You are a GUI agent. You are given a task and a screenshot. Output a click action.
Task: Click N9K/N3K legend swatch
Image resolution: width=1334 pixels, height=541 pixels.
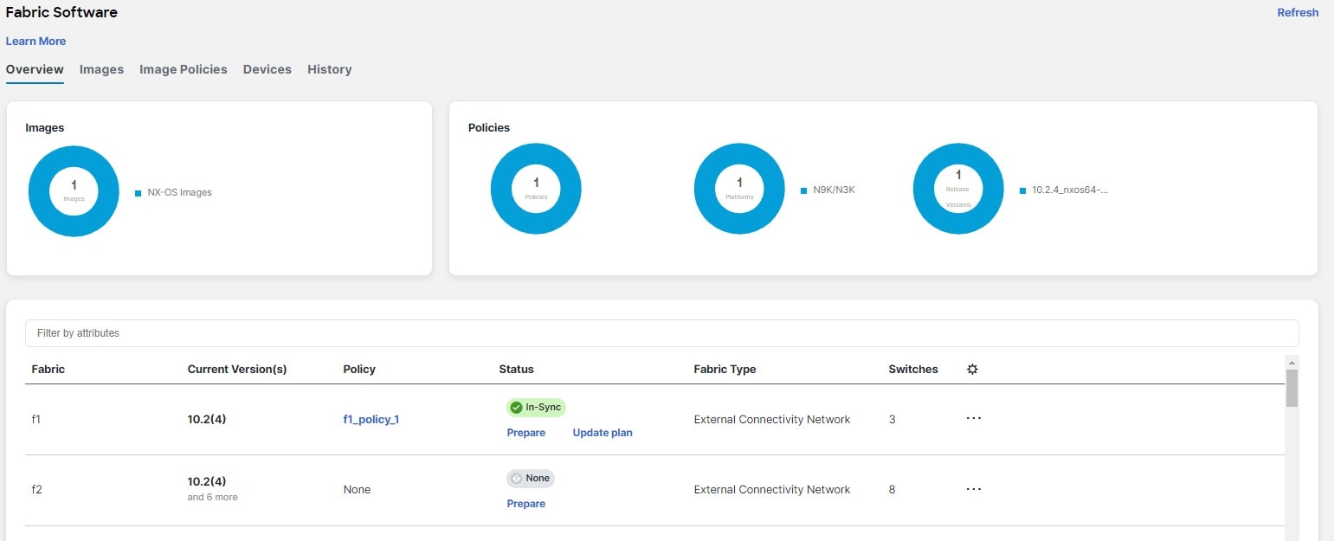point(804,190)
